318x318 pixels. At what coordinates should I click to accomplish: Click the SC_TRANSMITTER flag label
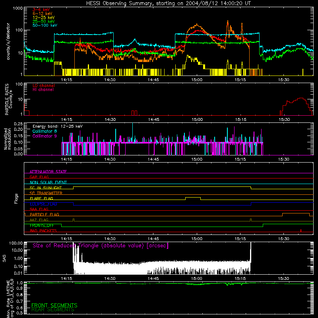46,193
